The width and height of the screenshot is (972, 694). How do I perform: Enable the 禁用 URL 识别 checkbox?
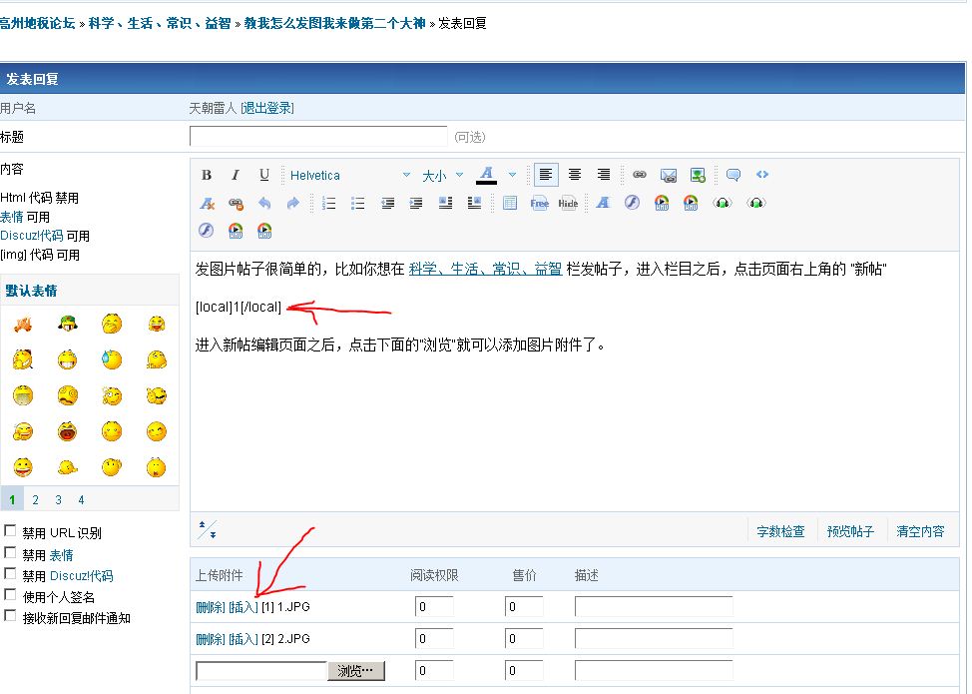(11, 531)
